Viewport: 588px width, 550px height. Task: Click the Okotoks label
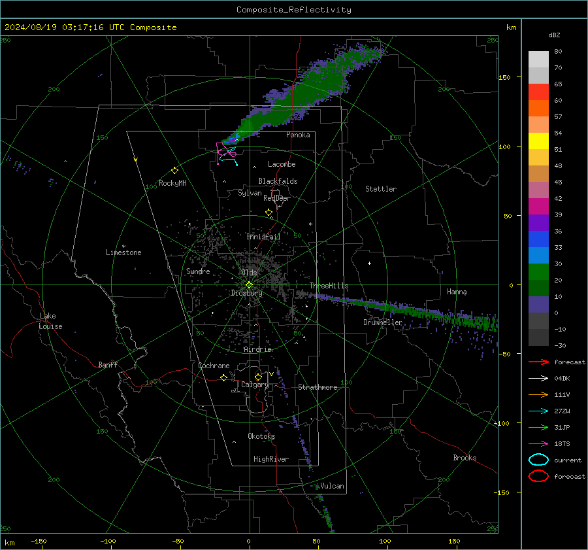pos(261,436)
